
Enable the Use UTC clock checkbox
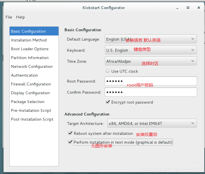point(107,71)
